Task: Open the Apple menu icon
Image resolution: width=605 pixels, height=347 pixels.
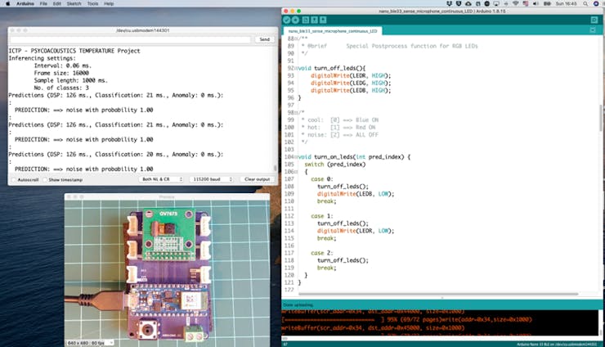Action: (x=7, y=3)
